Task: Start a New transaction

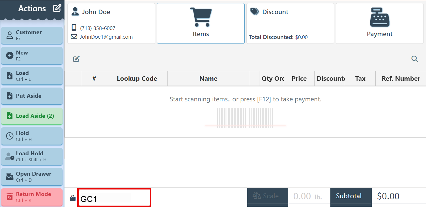Action: (32, 56)
